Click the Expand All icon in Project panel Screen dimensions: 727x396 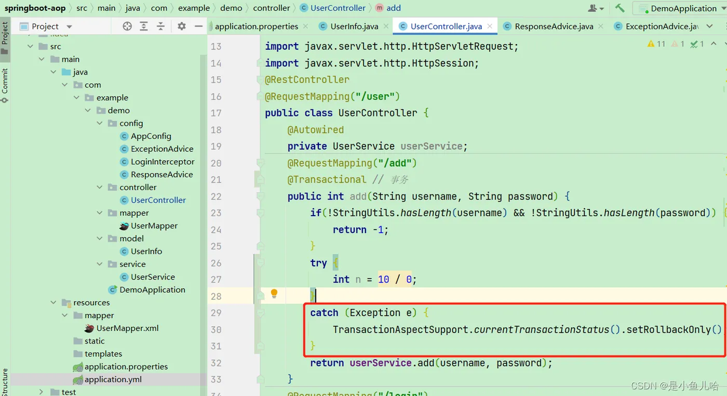pyautogui.click(x=144, y=26)
